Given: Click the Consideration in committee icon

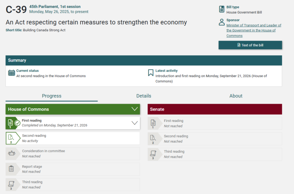Looking at the screenshot, I should click(x=12, y=153).
